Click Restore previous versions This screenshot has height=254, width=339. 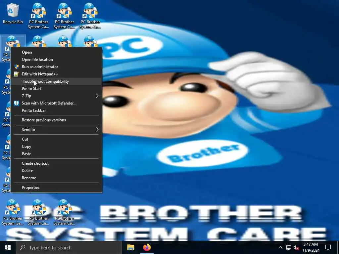56,120
